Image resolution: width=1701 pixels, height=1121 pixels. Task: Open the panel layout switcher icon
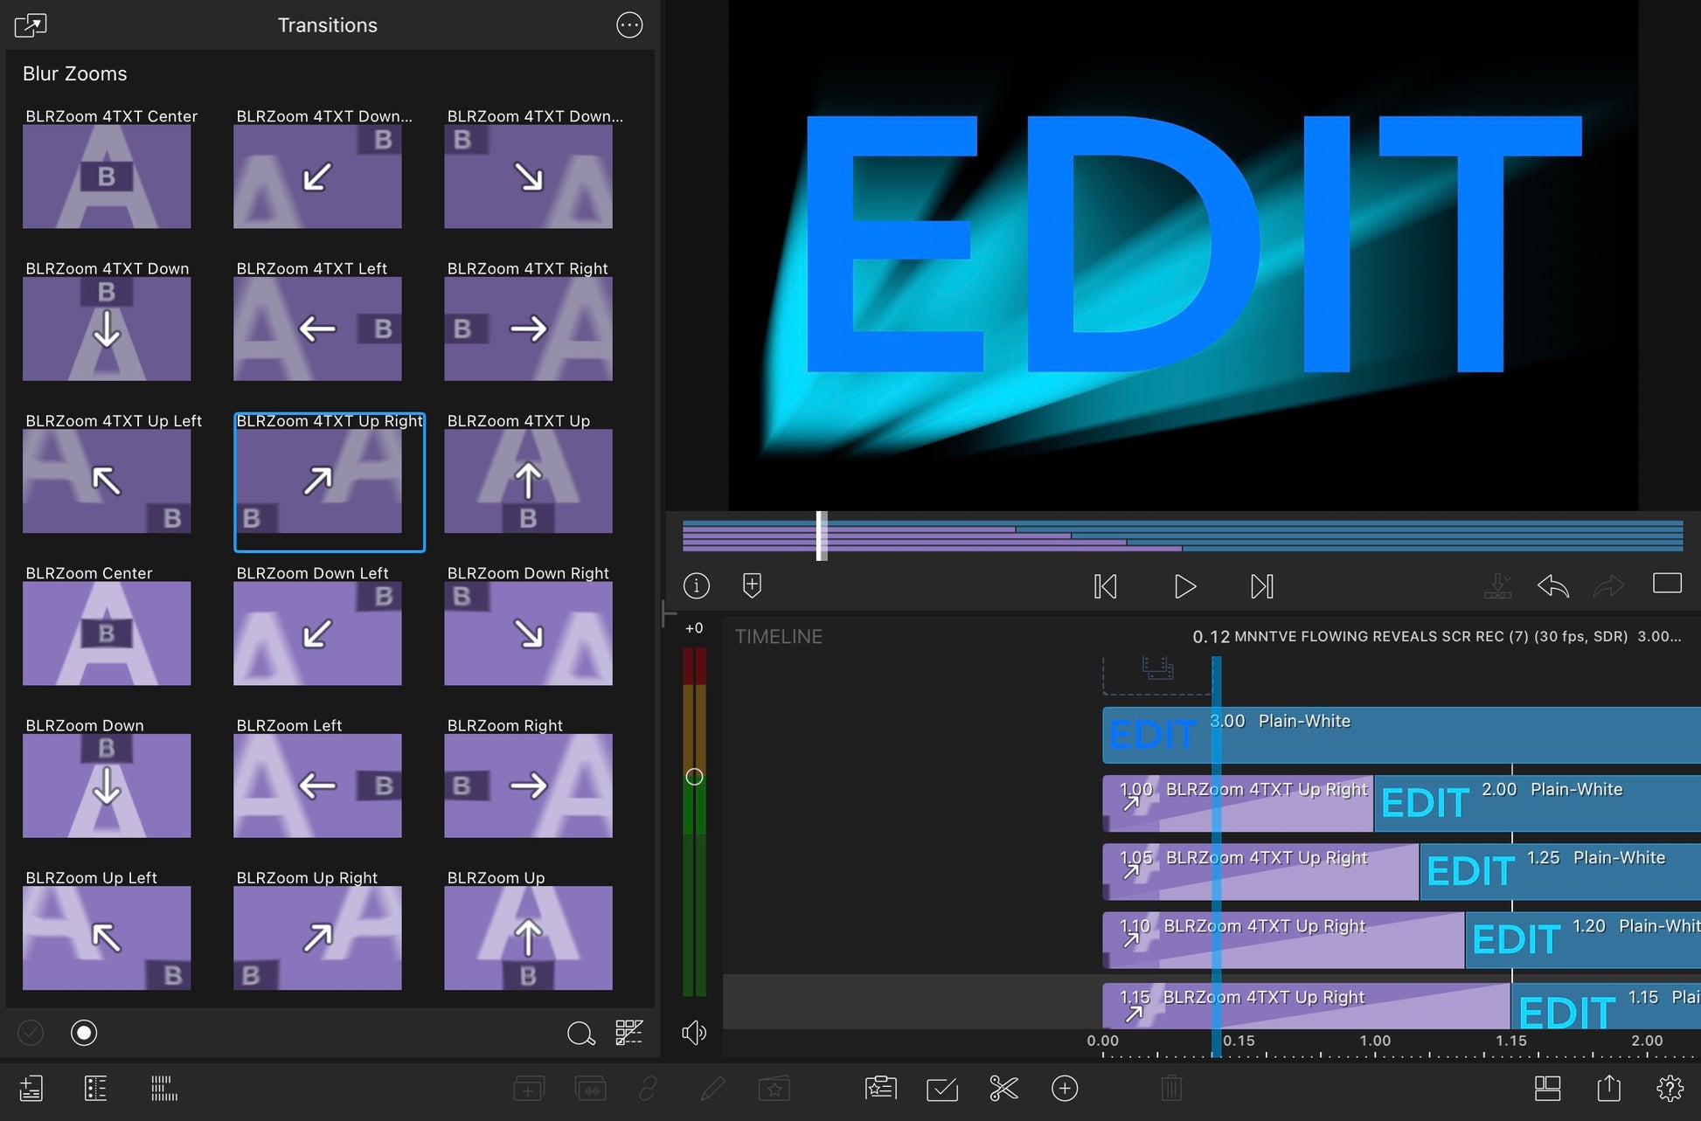click(1547, 1088)
